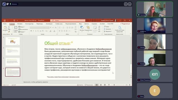The image size is (178, 100).
Task: Click the Save icon in title bar
Action: pyautogui.click(x=5, y=21)
